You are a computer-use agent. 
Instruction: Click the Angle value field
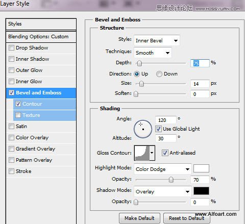166,120
